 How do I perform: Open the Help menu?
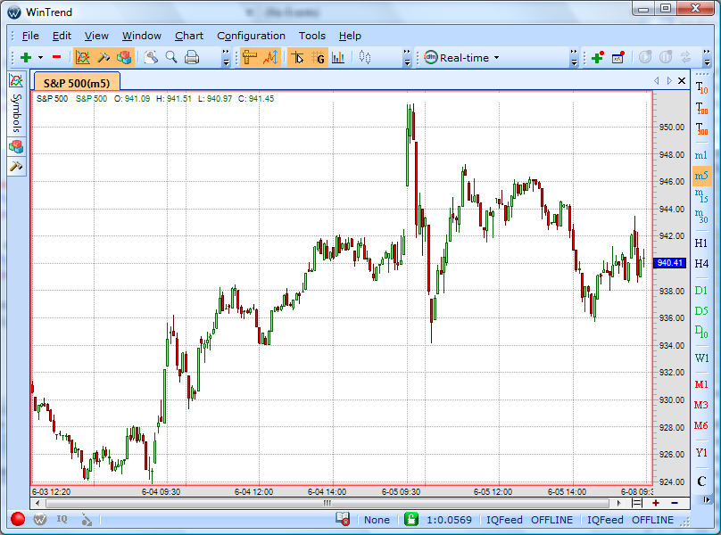click(x=350, y=36)
